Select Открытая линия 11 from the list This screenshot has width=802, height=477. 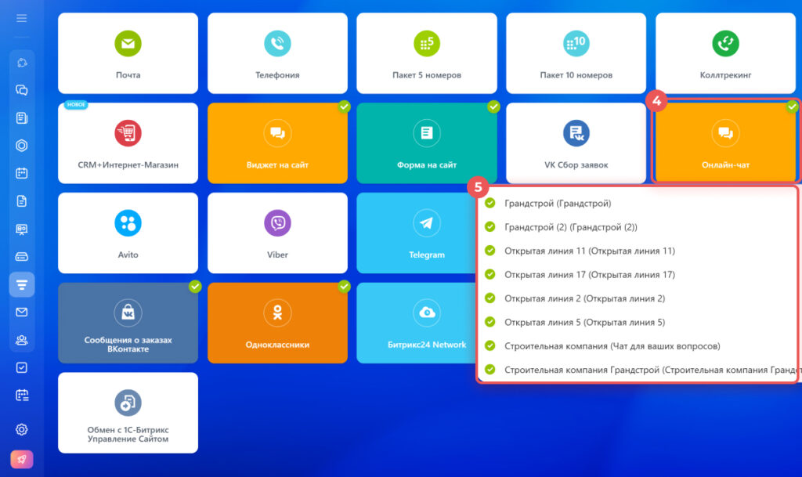point(589,251)
